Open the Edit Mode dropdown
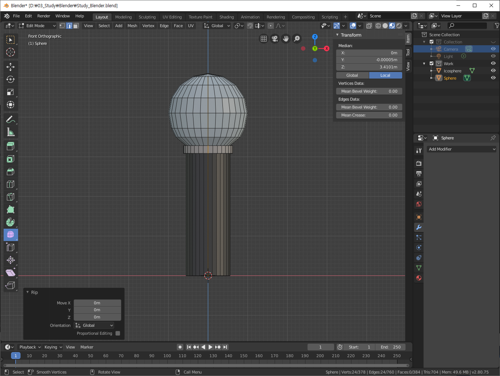The width and height of the screenshot is (500, 376). (x=37, y=26)
